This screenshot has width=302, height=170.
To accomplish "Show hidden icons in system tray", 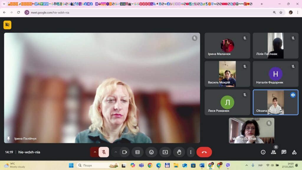I will [x=247, y=165].
